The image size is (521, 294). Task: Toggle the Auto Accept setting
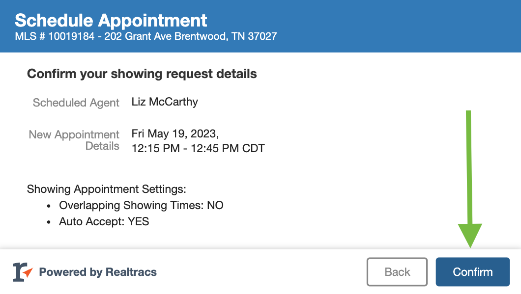coord(104,221)
